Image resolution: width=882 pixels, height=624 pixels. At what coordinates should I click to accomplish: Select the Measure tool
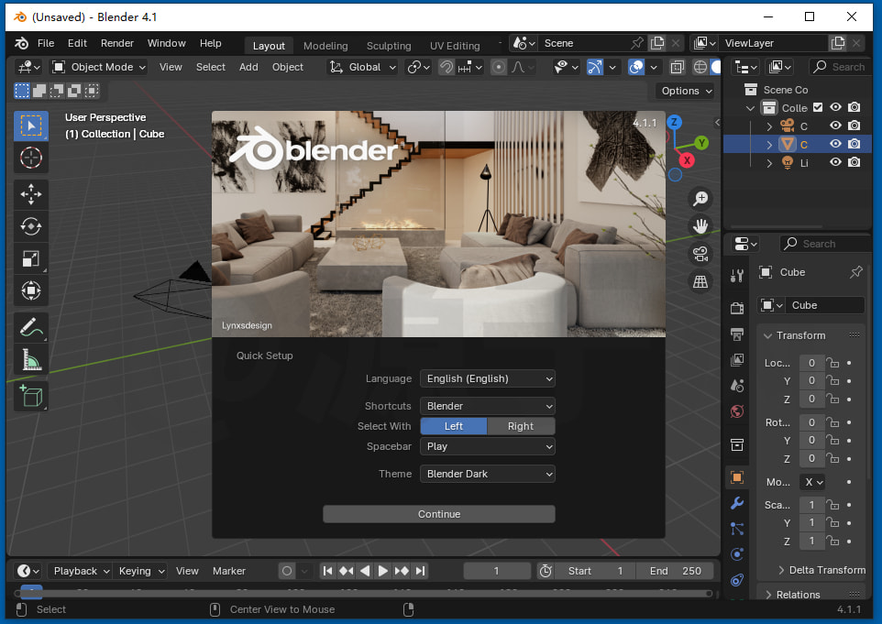pyautogui.click(x=31, y=359)
